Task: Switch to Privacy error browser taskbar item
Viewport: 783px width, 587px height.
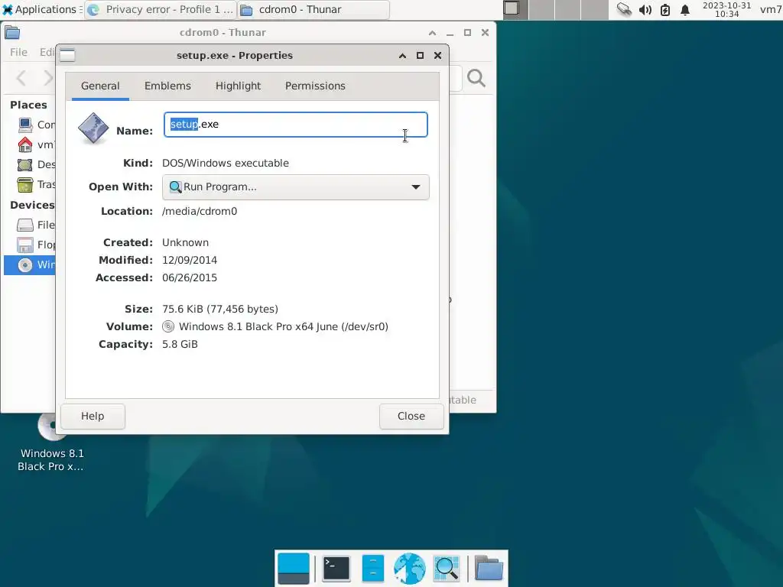Action: (161, 9)
